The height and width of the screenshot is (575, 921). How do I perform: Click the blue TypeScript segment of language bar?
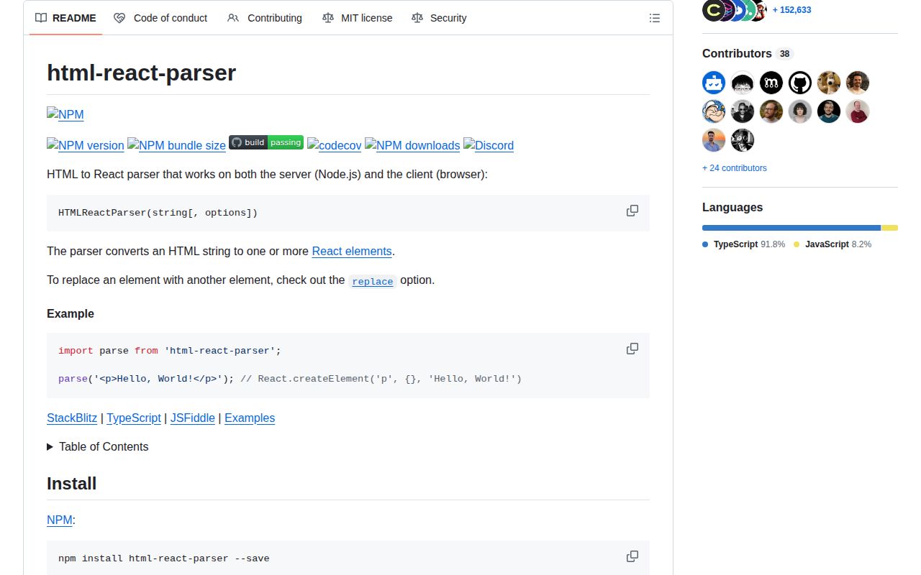[791, 228]
